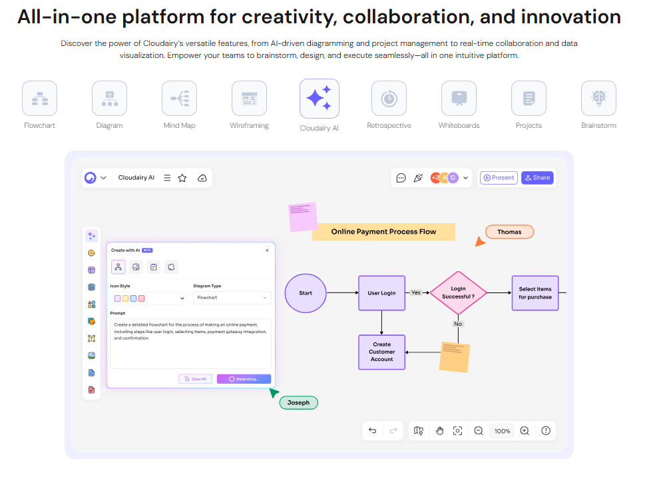This screenshot has width=647, height=491.
Task: Select the Mind Map feature icon
Action: (180, 99)
